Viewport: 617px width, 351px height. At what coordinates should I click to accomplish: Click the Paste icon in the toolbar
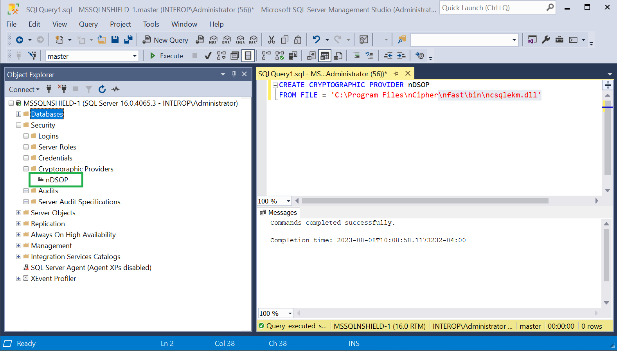click(x=298, y=40)
